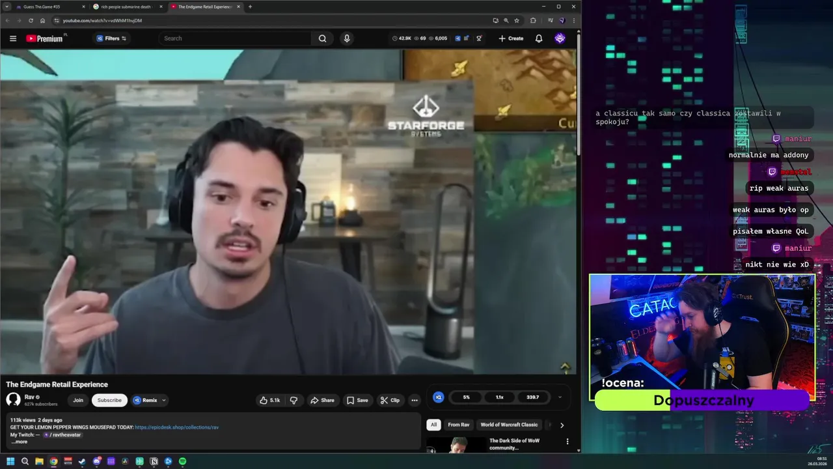This screenshot has width=833, height=469.
Task: Submit search with the magnifier button
Action: [x=322, y=38]
